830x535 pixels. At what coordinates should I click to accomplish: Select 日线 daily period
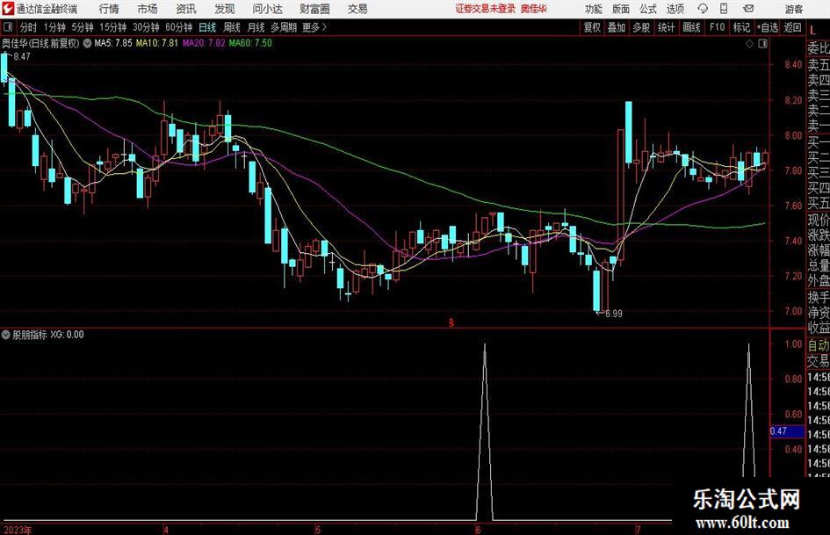click(x=207, y=27)
